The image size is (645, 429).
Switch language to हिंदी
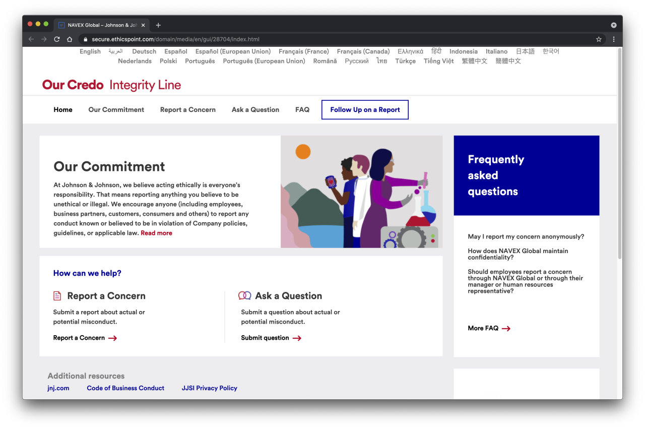pyautogui.click(x=436, y=51)
